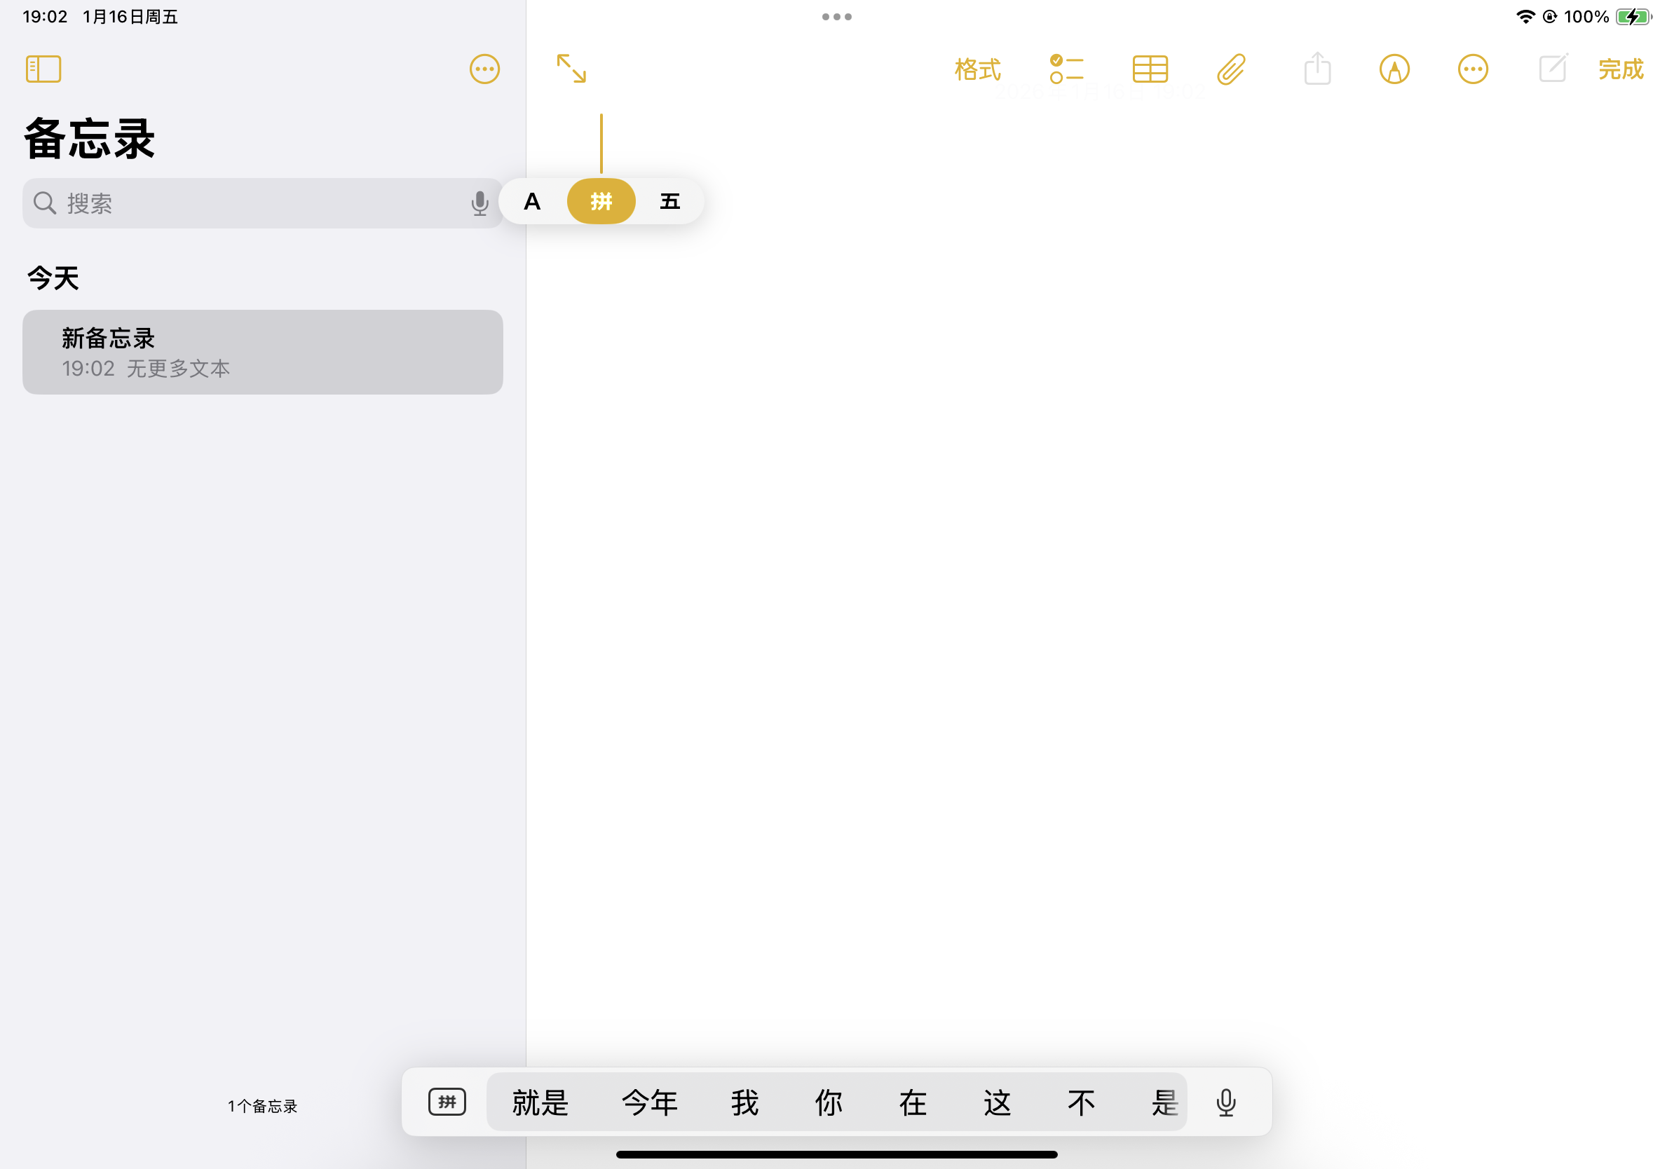
Task: Tap the keyboard icon in candidate bar
Action: [x=447, y=1101]
